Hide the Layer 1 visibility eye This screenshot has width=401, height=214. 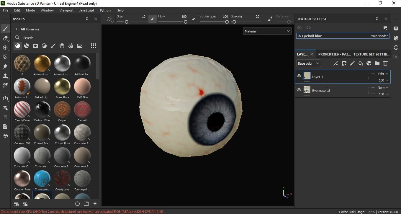pyautogui.click(x=299, y=76)
